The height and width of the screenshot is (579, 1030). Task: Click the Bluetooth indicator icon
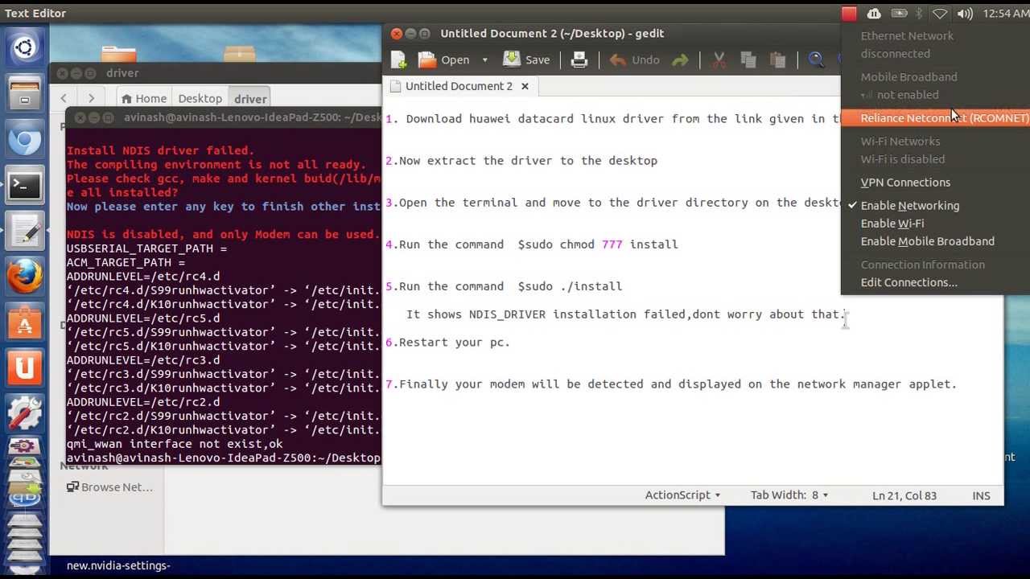[919, 14]
